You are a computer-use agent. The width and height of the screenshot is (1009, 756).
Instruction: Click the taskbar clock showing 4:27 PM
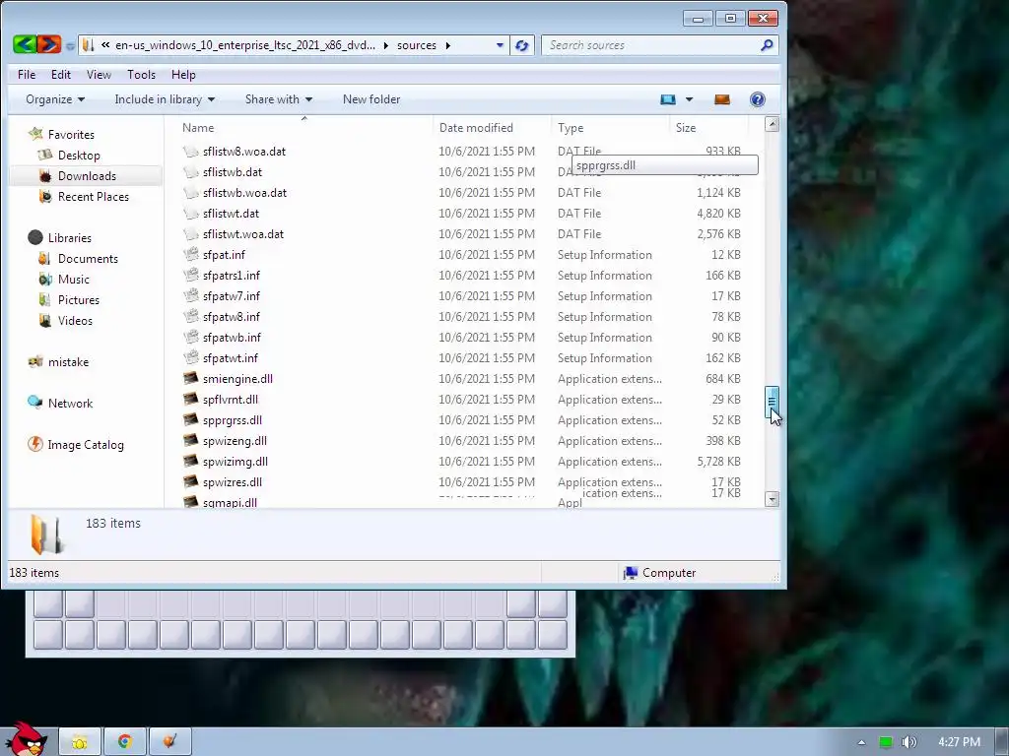(959, 742)
